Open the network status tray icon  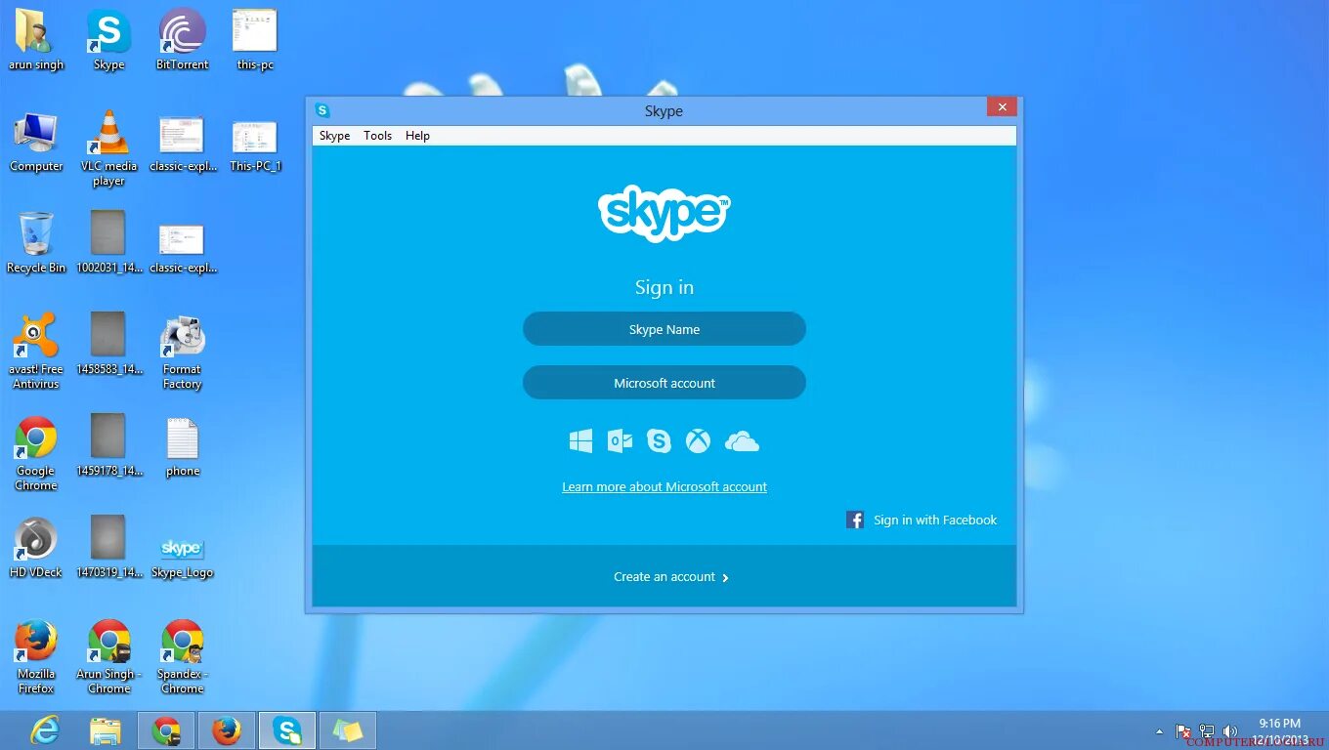(1207, 730)
